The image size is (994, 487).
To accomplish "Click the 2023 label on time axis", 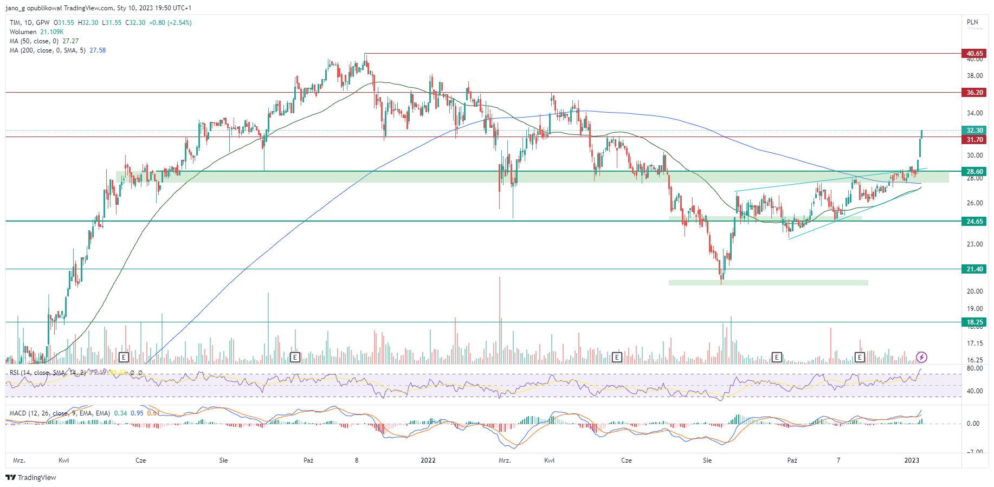I will pos(912,460).
